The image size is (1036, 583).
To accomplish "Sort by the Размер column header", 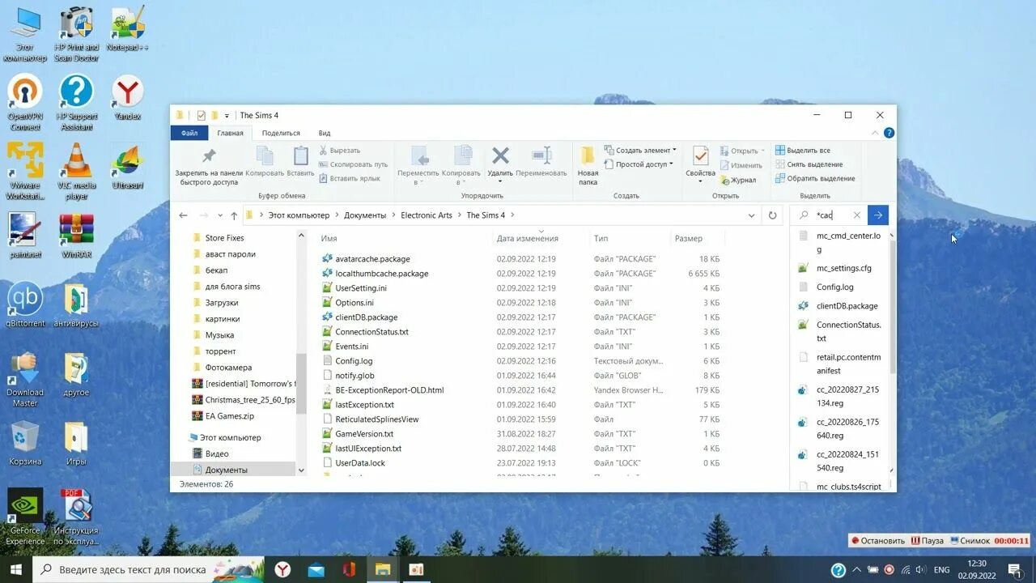I will tap(689, 239).
